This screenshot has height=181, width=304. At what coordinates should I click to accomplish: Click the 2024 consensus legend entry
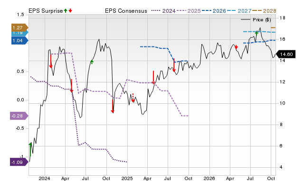[x=163, y=11]
